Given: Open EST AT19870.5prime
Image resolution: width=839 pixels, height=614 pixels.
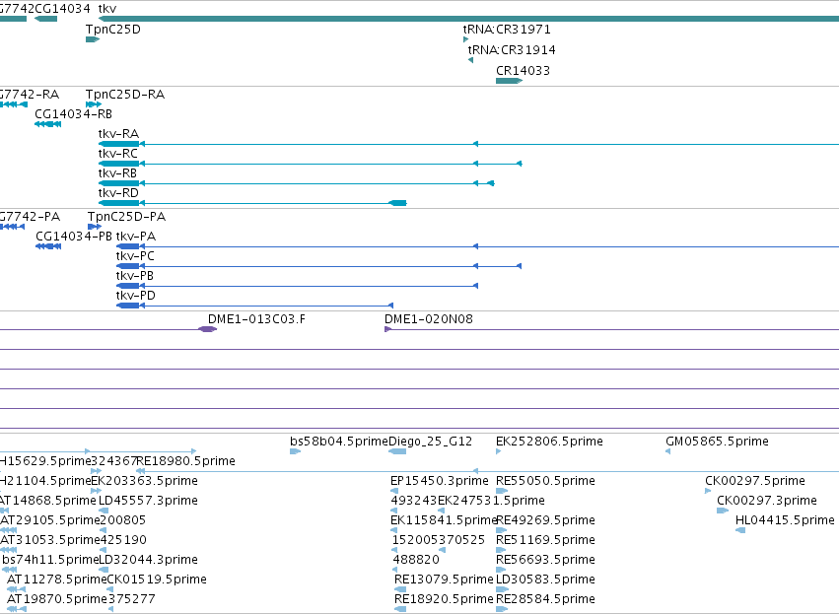Looking at the screenshot, I should (57, 599).
